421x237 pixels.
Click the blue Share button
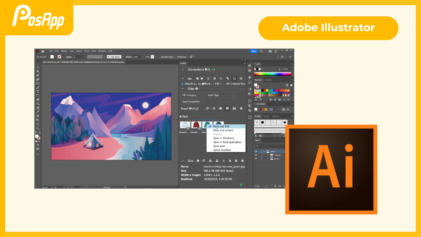[x=254, y=51]
